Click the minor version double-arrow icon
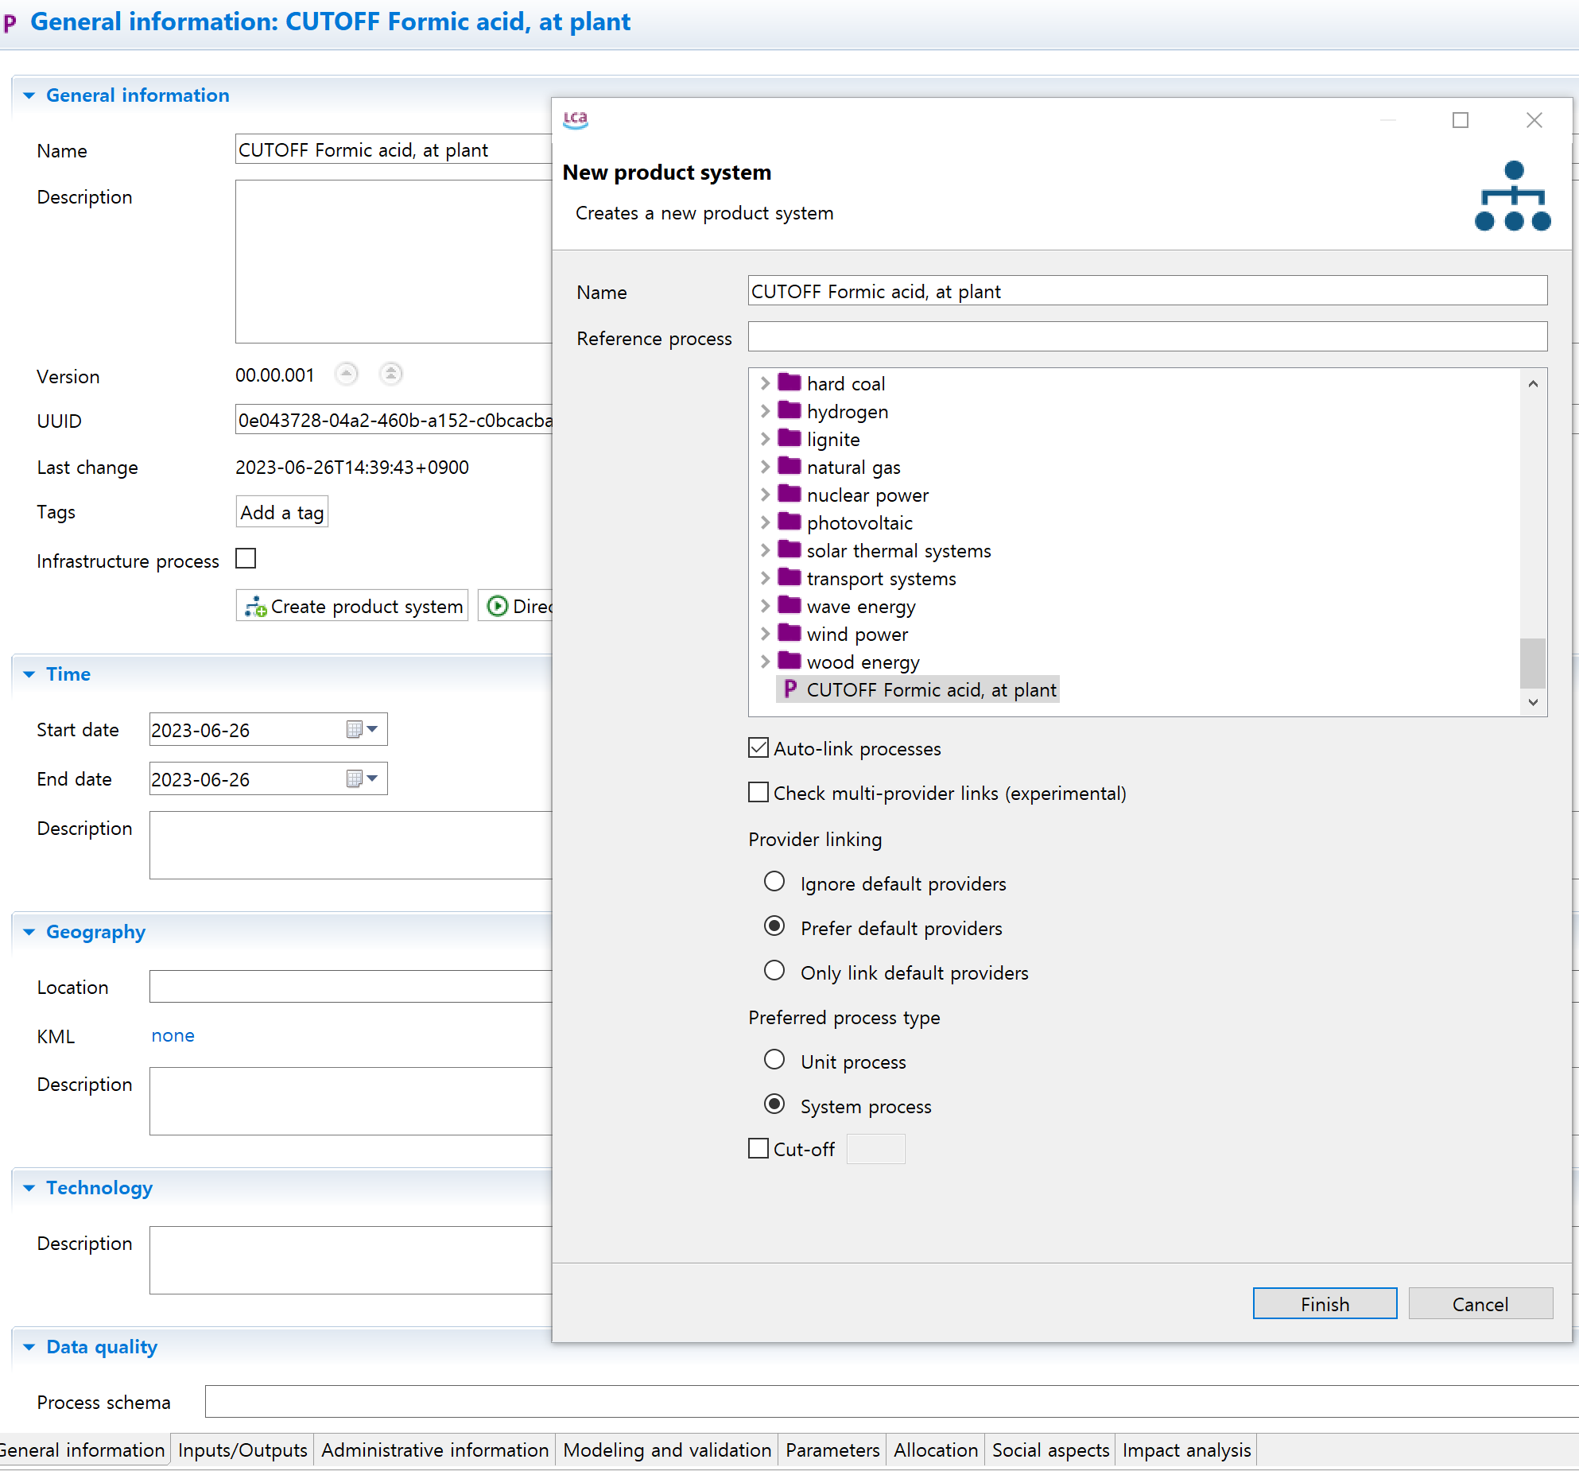The width and height of the screenshot is (1579, 1471). pos(390,375)
